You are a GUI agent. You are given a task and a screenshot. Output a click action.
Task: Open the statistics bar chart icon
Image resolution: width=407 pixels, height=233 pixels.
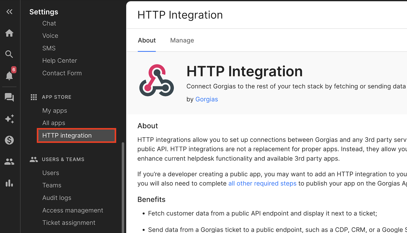(x=9, y=183)
